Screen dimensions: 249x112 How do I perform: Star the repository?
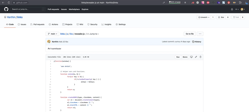(x=221, y=17)
